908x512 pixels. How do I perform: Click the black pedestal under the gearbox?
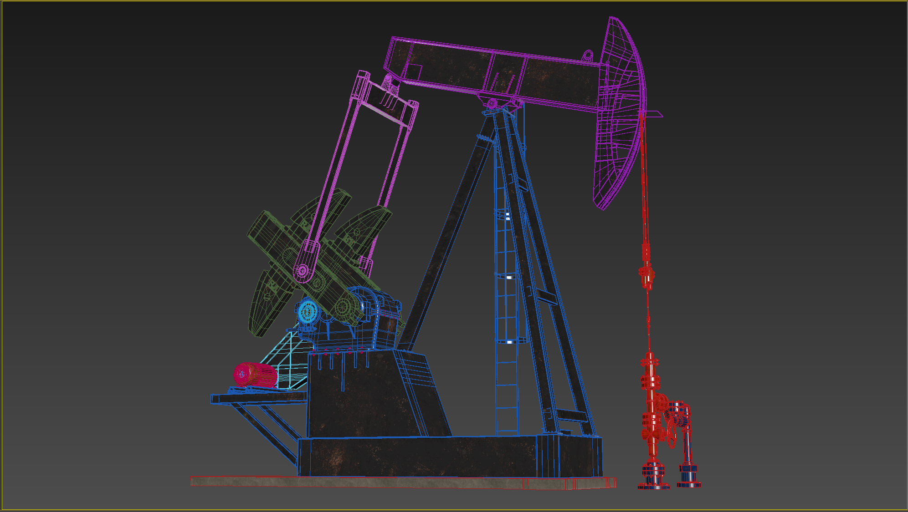364,396
